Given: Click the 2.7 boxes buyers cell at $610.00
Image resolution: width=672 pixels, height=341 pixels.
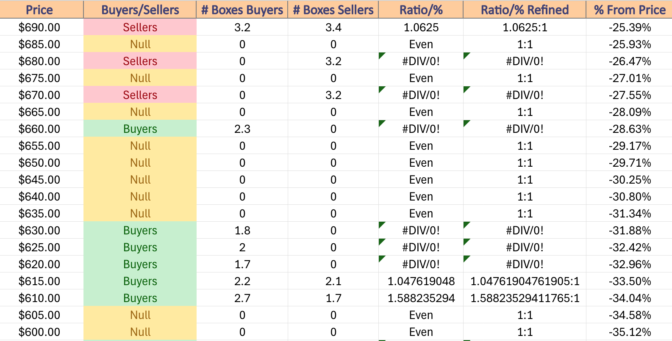Looking at the screenshot, I should pyautogui.click(x=242, y=298).
